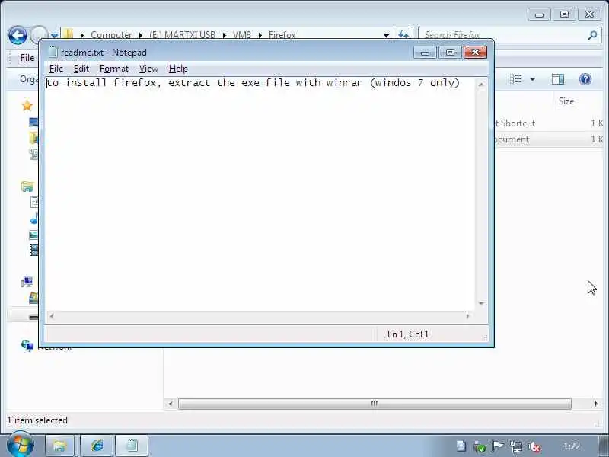Open Explorer recent pages dropdown arrow
The height and width of the screenshot is (457, 609).
click(54, 35)
